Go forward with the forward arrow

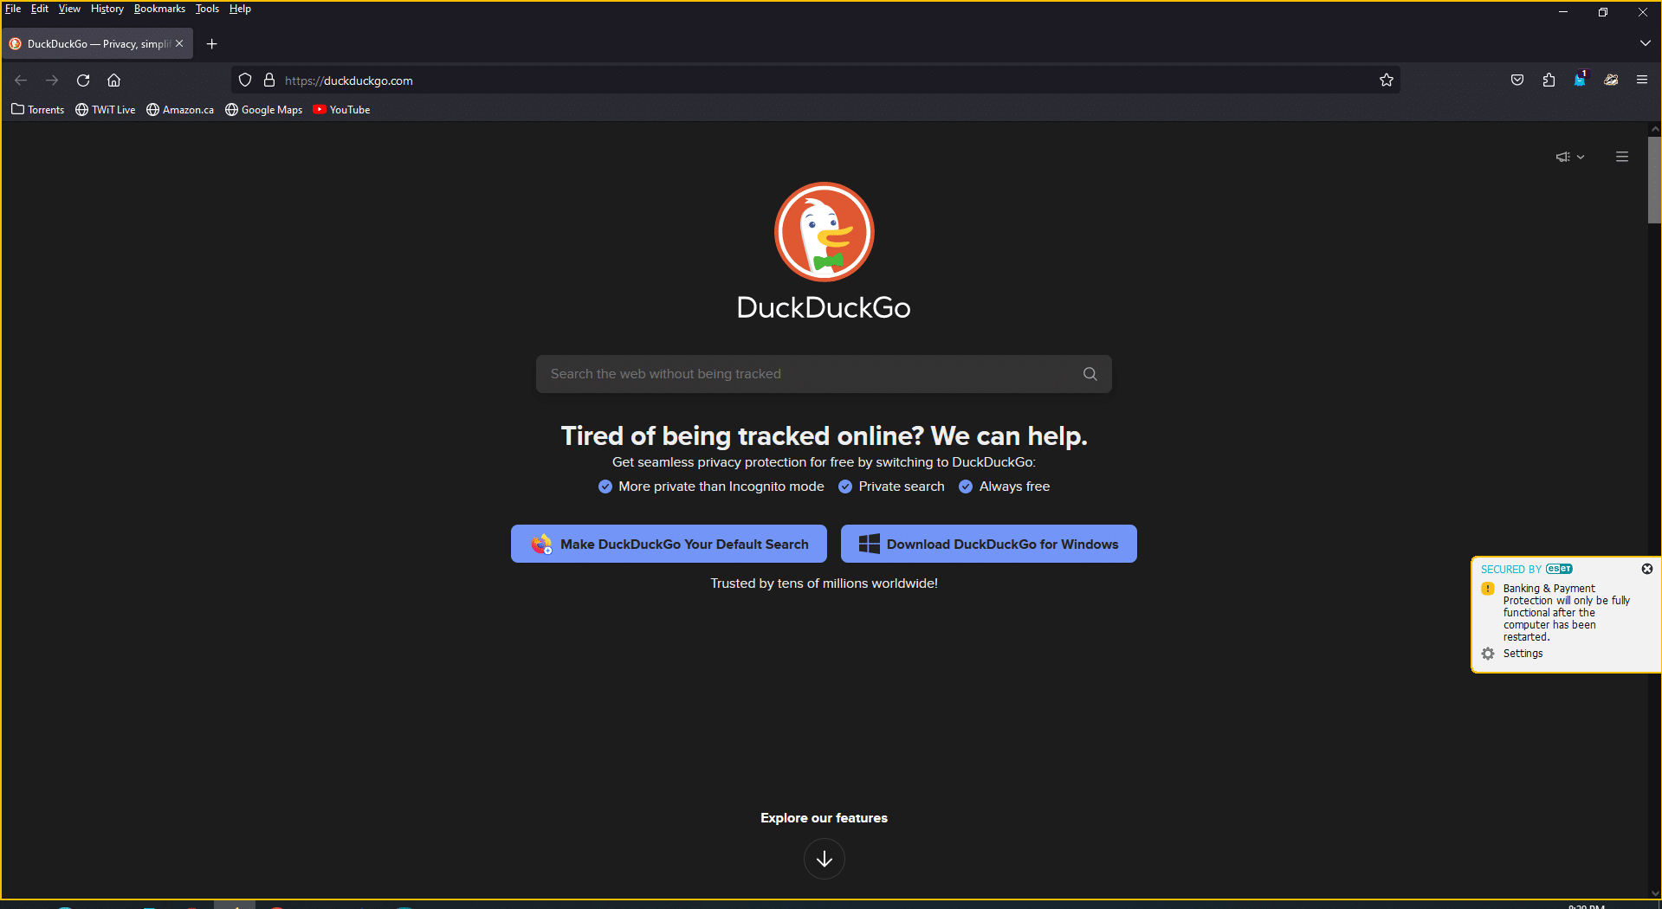point(52,81)
